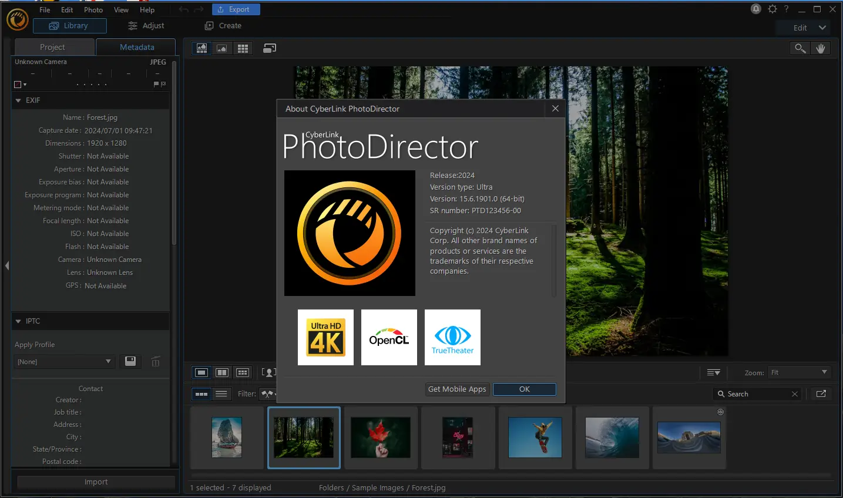Open the flag Filter dropdown
843x498 pixels.
268,394
